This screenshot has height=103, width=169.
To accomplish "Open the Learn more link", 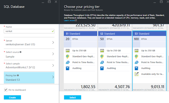I will click(x=70, y=20).
